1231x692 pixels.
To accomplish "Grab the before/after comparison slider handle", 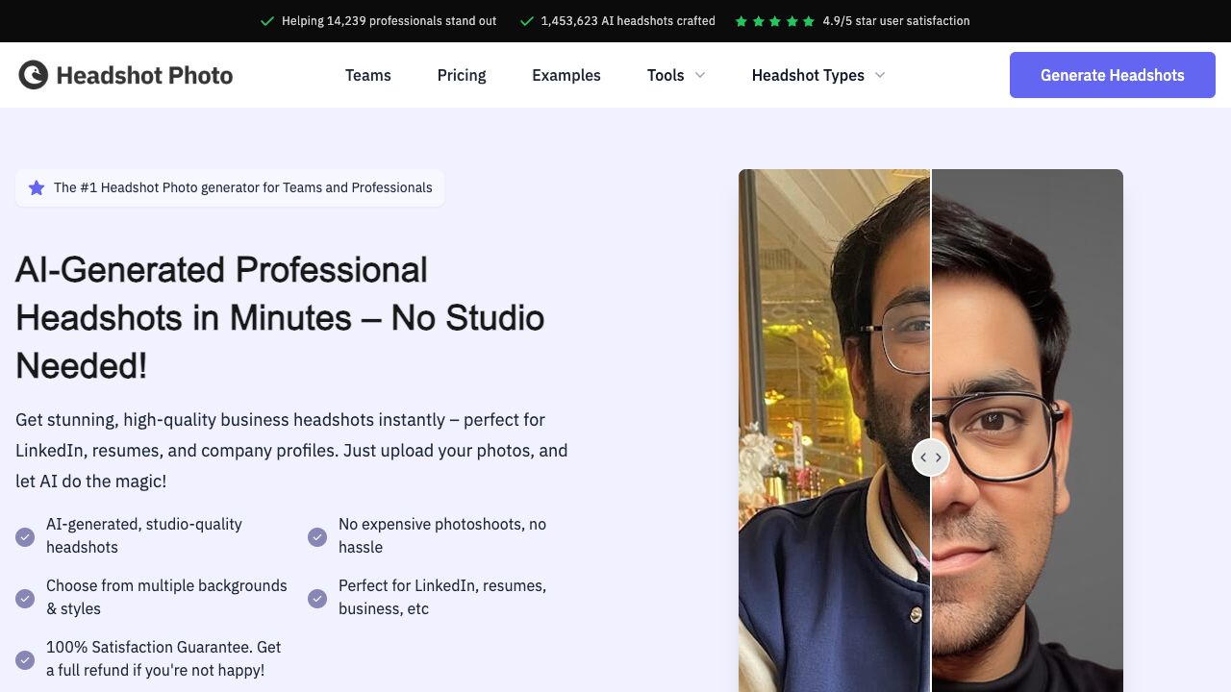I will pos(931,457).
